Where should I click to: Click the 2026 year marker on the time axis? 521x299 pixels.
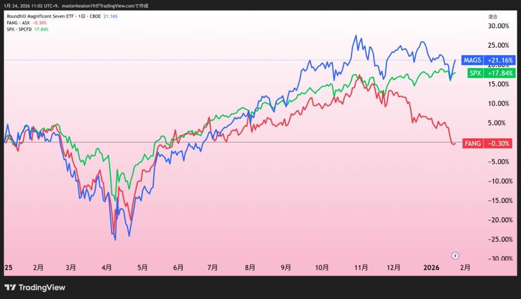[x=431, y=267]
